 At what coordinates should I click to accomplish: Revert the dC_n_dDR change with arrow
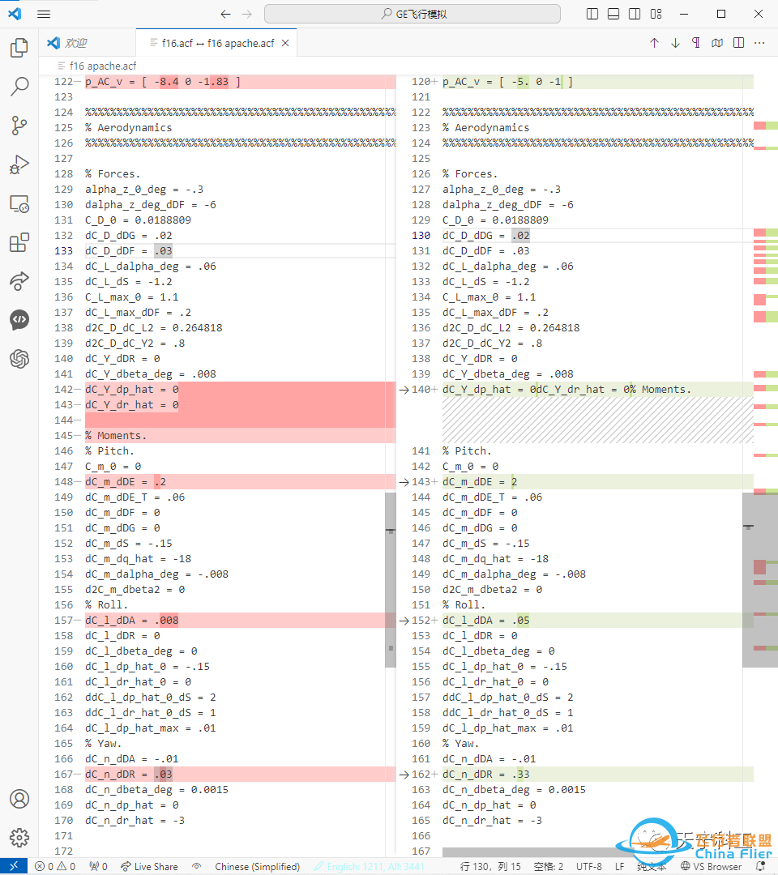[x=404, y=775]
